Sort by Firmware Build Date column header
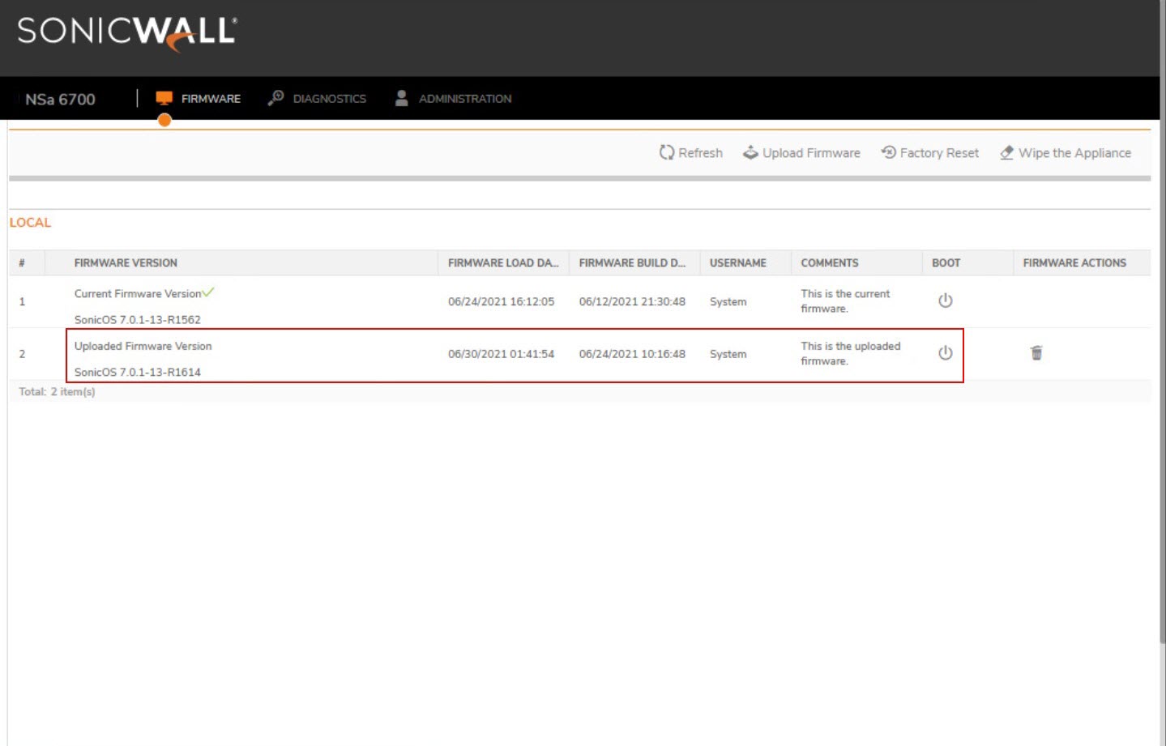 [632, 263]
